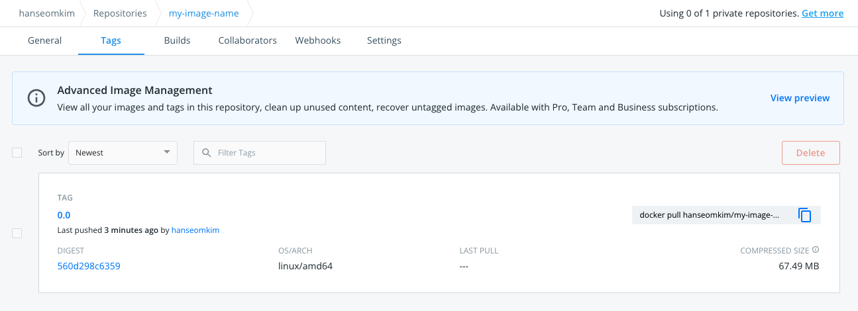Click the COMPRESSED SIZE label
The image size is (858, 311).
click(775, 251)
